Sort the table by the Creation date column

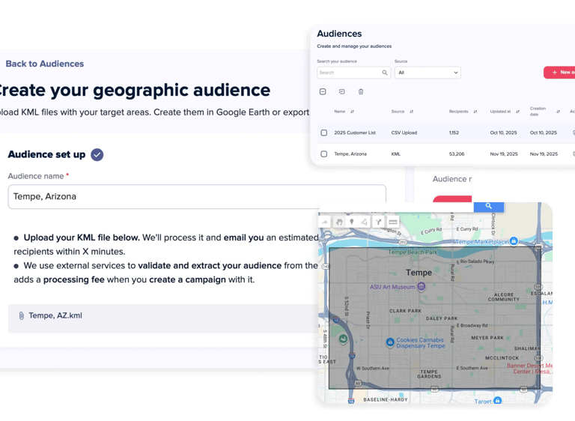coord(558,112)
